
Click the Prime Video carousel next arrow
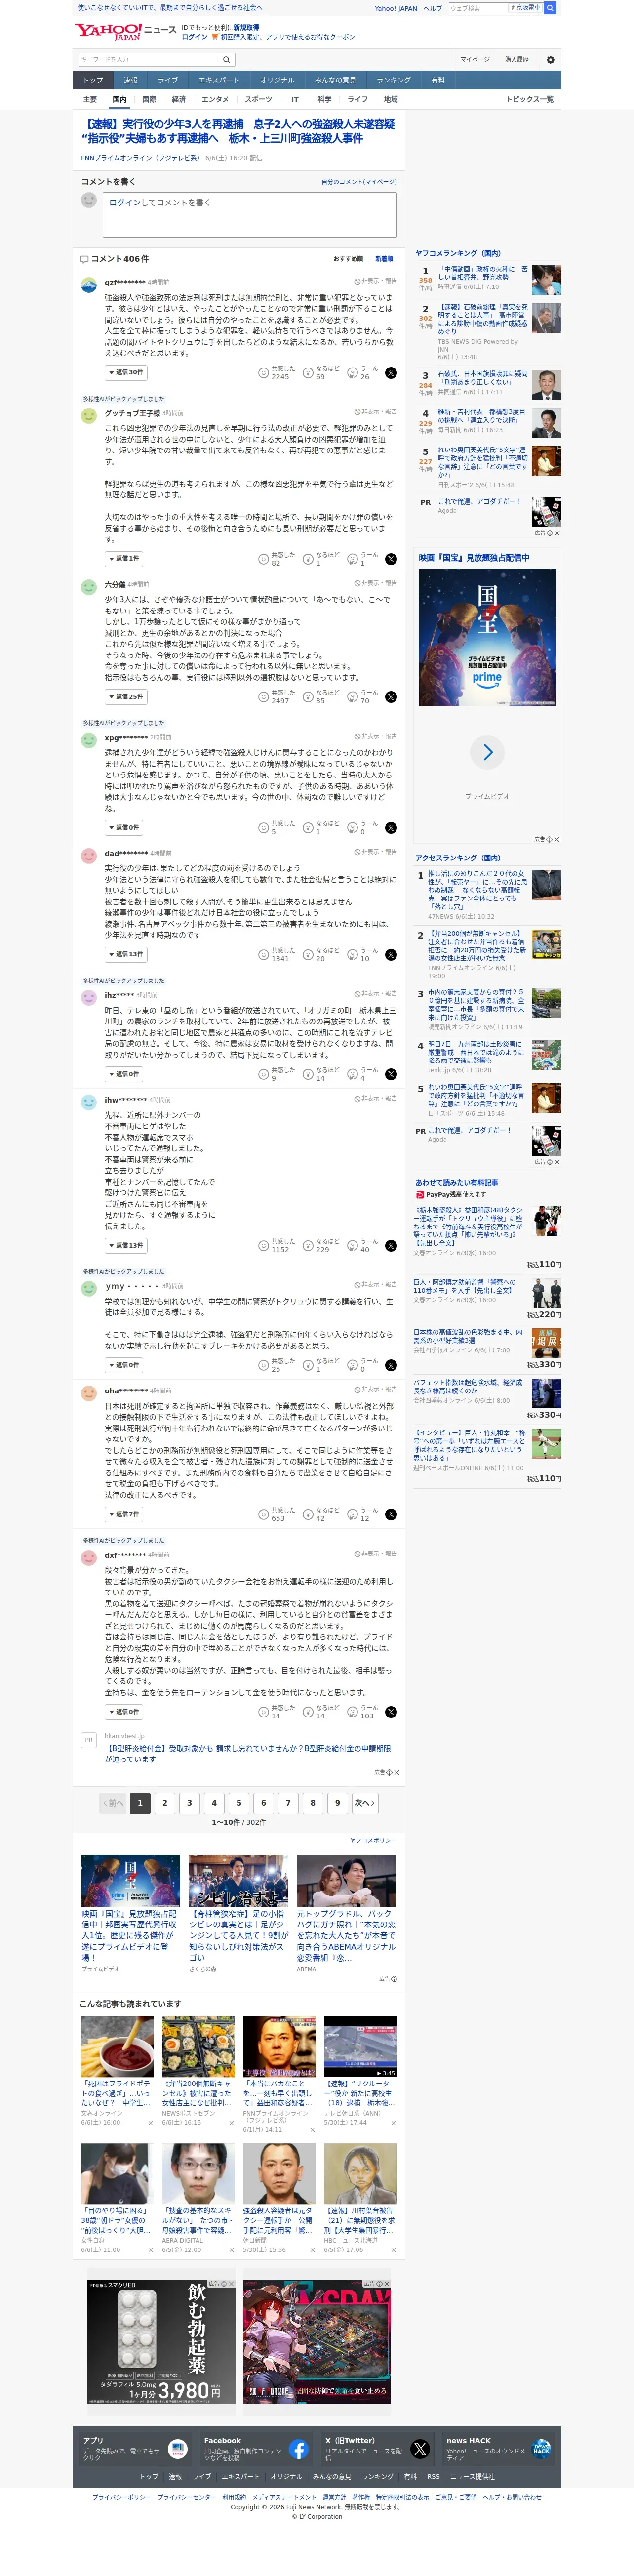tap(487, 752)
